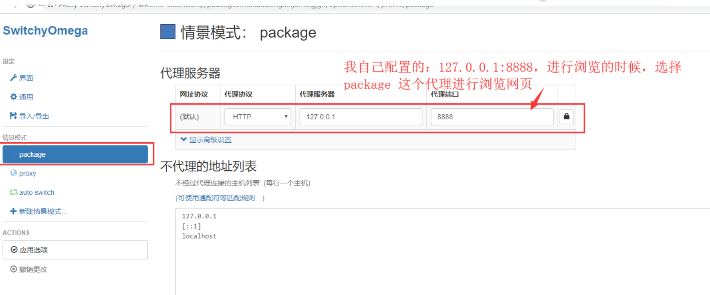Click the 代理服务器 column header

[x=317, y=94]
